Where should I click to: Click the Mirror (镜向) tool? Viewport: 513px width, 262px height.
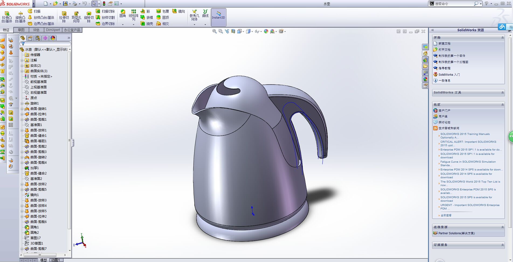click(x=178, y=11)
